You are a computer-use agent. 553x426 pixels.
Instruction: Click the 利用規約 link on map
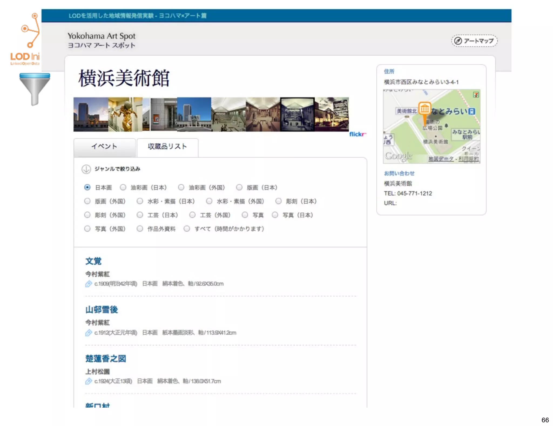(468, 159)
